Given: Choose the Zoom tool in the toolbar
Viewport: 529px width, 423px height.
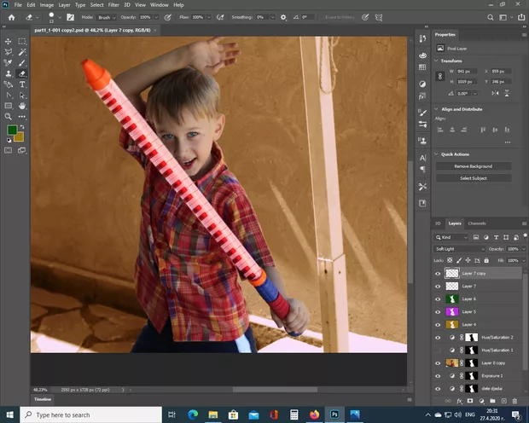Looking at the screenshot, I should coord(9,116).
